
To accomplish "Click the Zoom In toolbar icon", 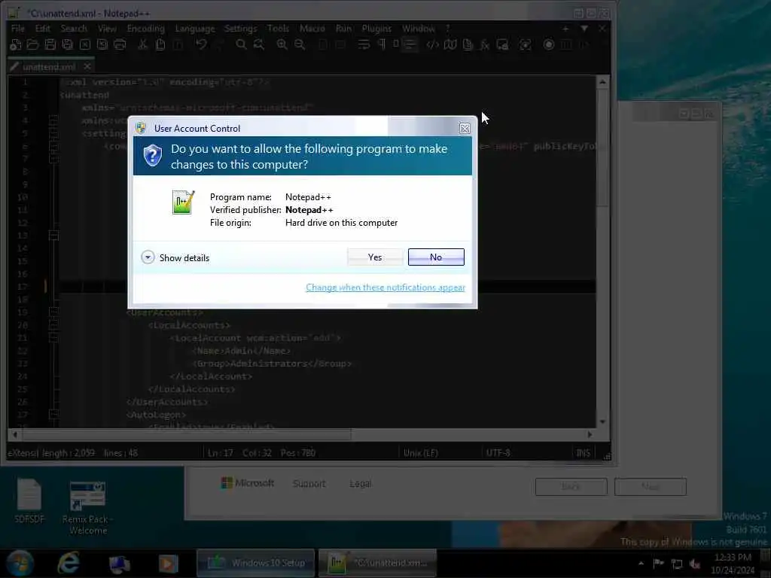I will (282, 44).
